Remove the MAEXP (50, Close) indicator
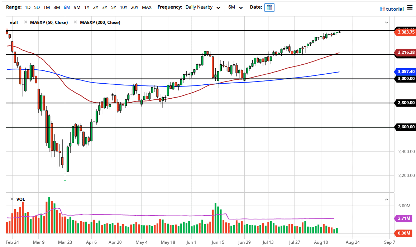 click(25, 22)
